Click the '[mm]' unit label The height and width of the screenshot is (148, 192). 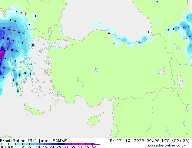tap(45, 141)
